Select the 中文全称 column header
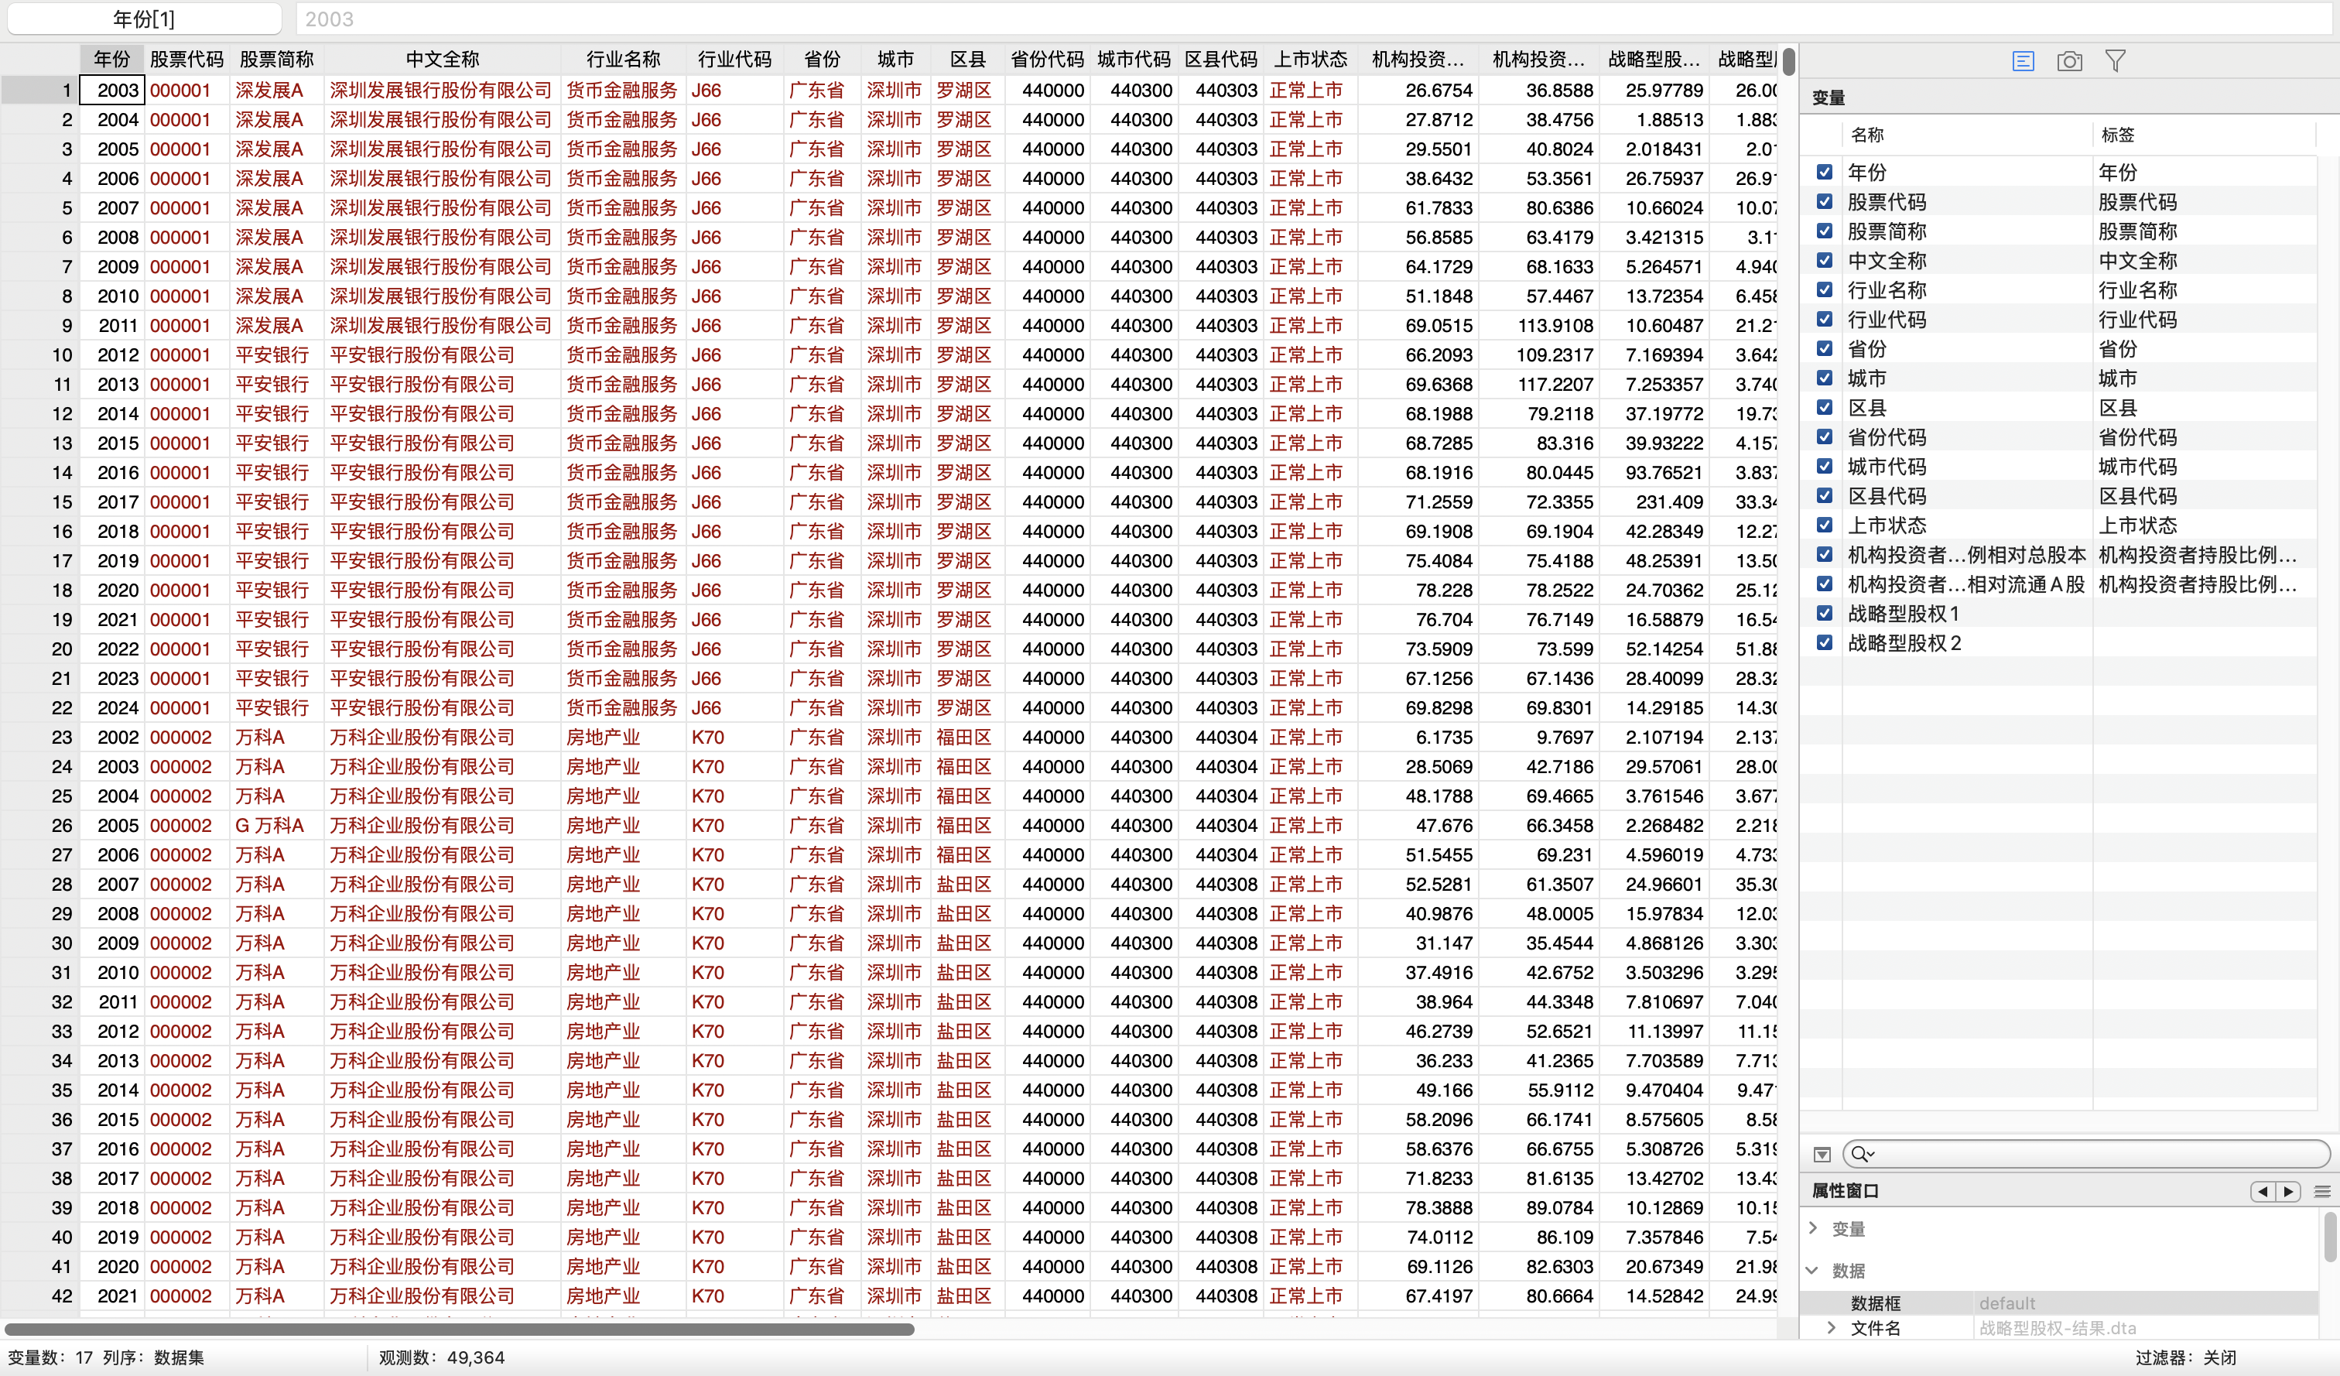The width and height of the screenshot is (2340, 1376). click(442, 60)
